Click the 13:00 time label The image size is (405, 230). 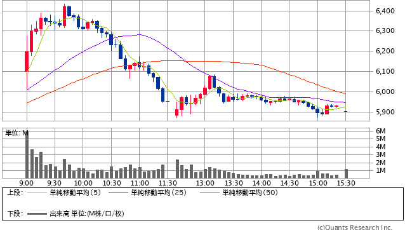[x=205, y=183]
